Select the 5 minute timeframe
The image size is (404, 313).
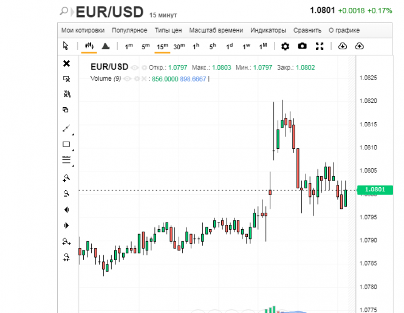click(146, 46)
